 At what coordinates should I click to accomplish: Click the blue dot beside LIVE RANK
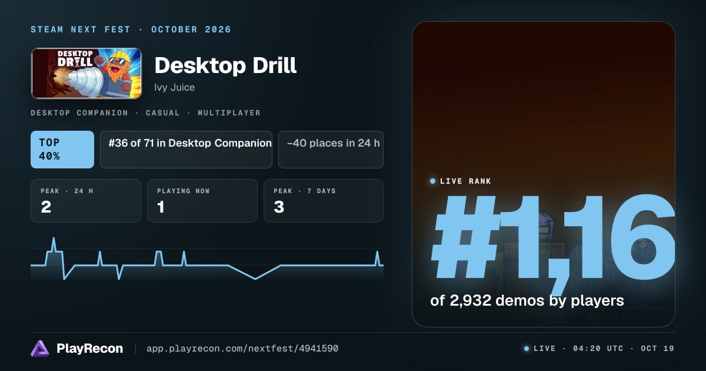pos(433,181)
